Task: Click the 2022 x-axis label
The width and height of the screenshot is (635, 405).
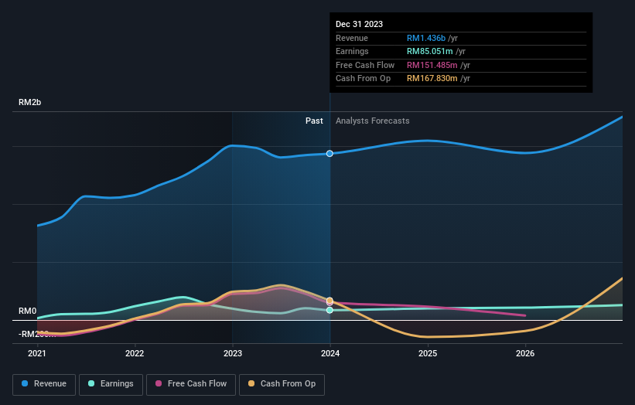Action: click(135, 353)
